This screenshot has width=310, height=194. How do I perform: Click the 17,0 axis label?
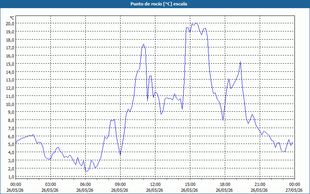(x=10, y=48)
